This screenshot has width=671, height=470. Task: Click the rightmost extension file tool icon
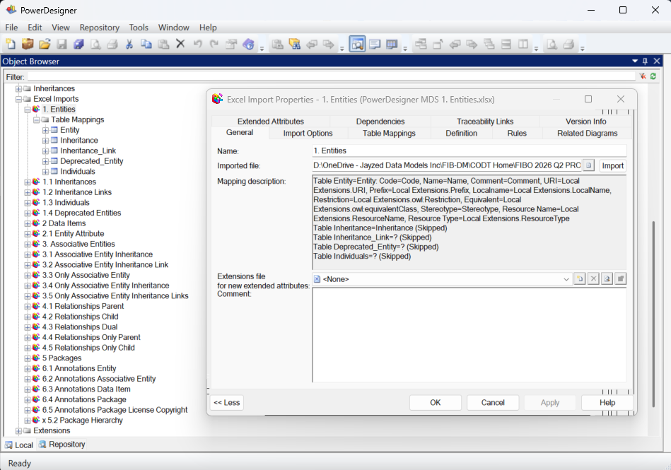click(x=621, y=279)
